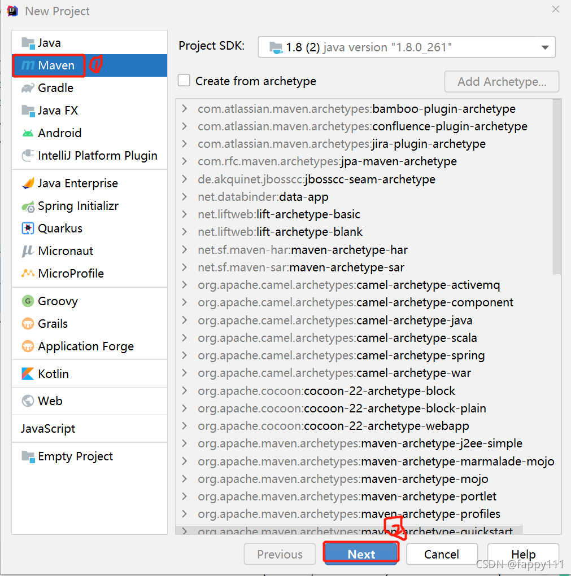This screenshot has height=576, width=571.
Task: Expand maven-archetype-sar node
Action: [185, 267]
